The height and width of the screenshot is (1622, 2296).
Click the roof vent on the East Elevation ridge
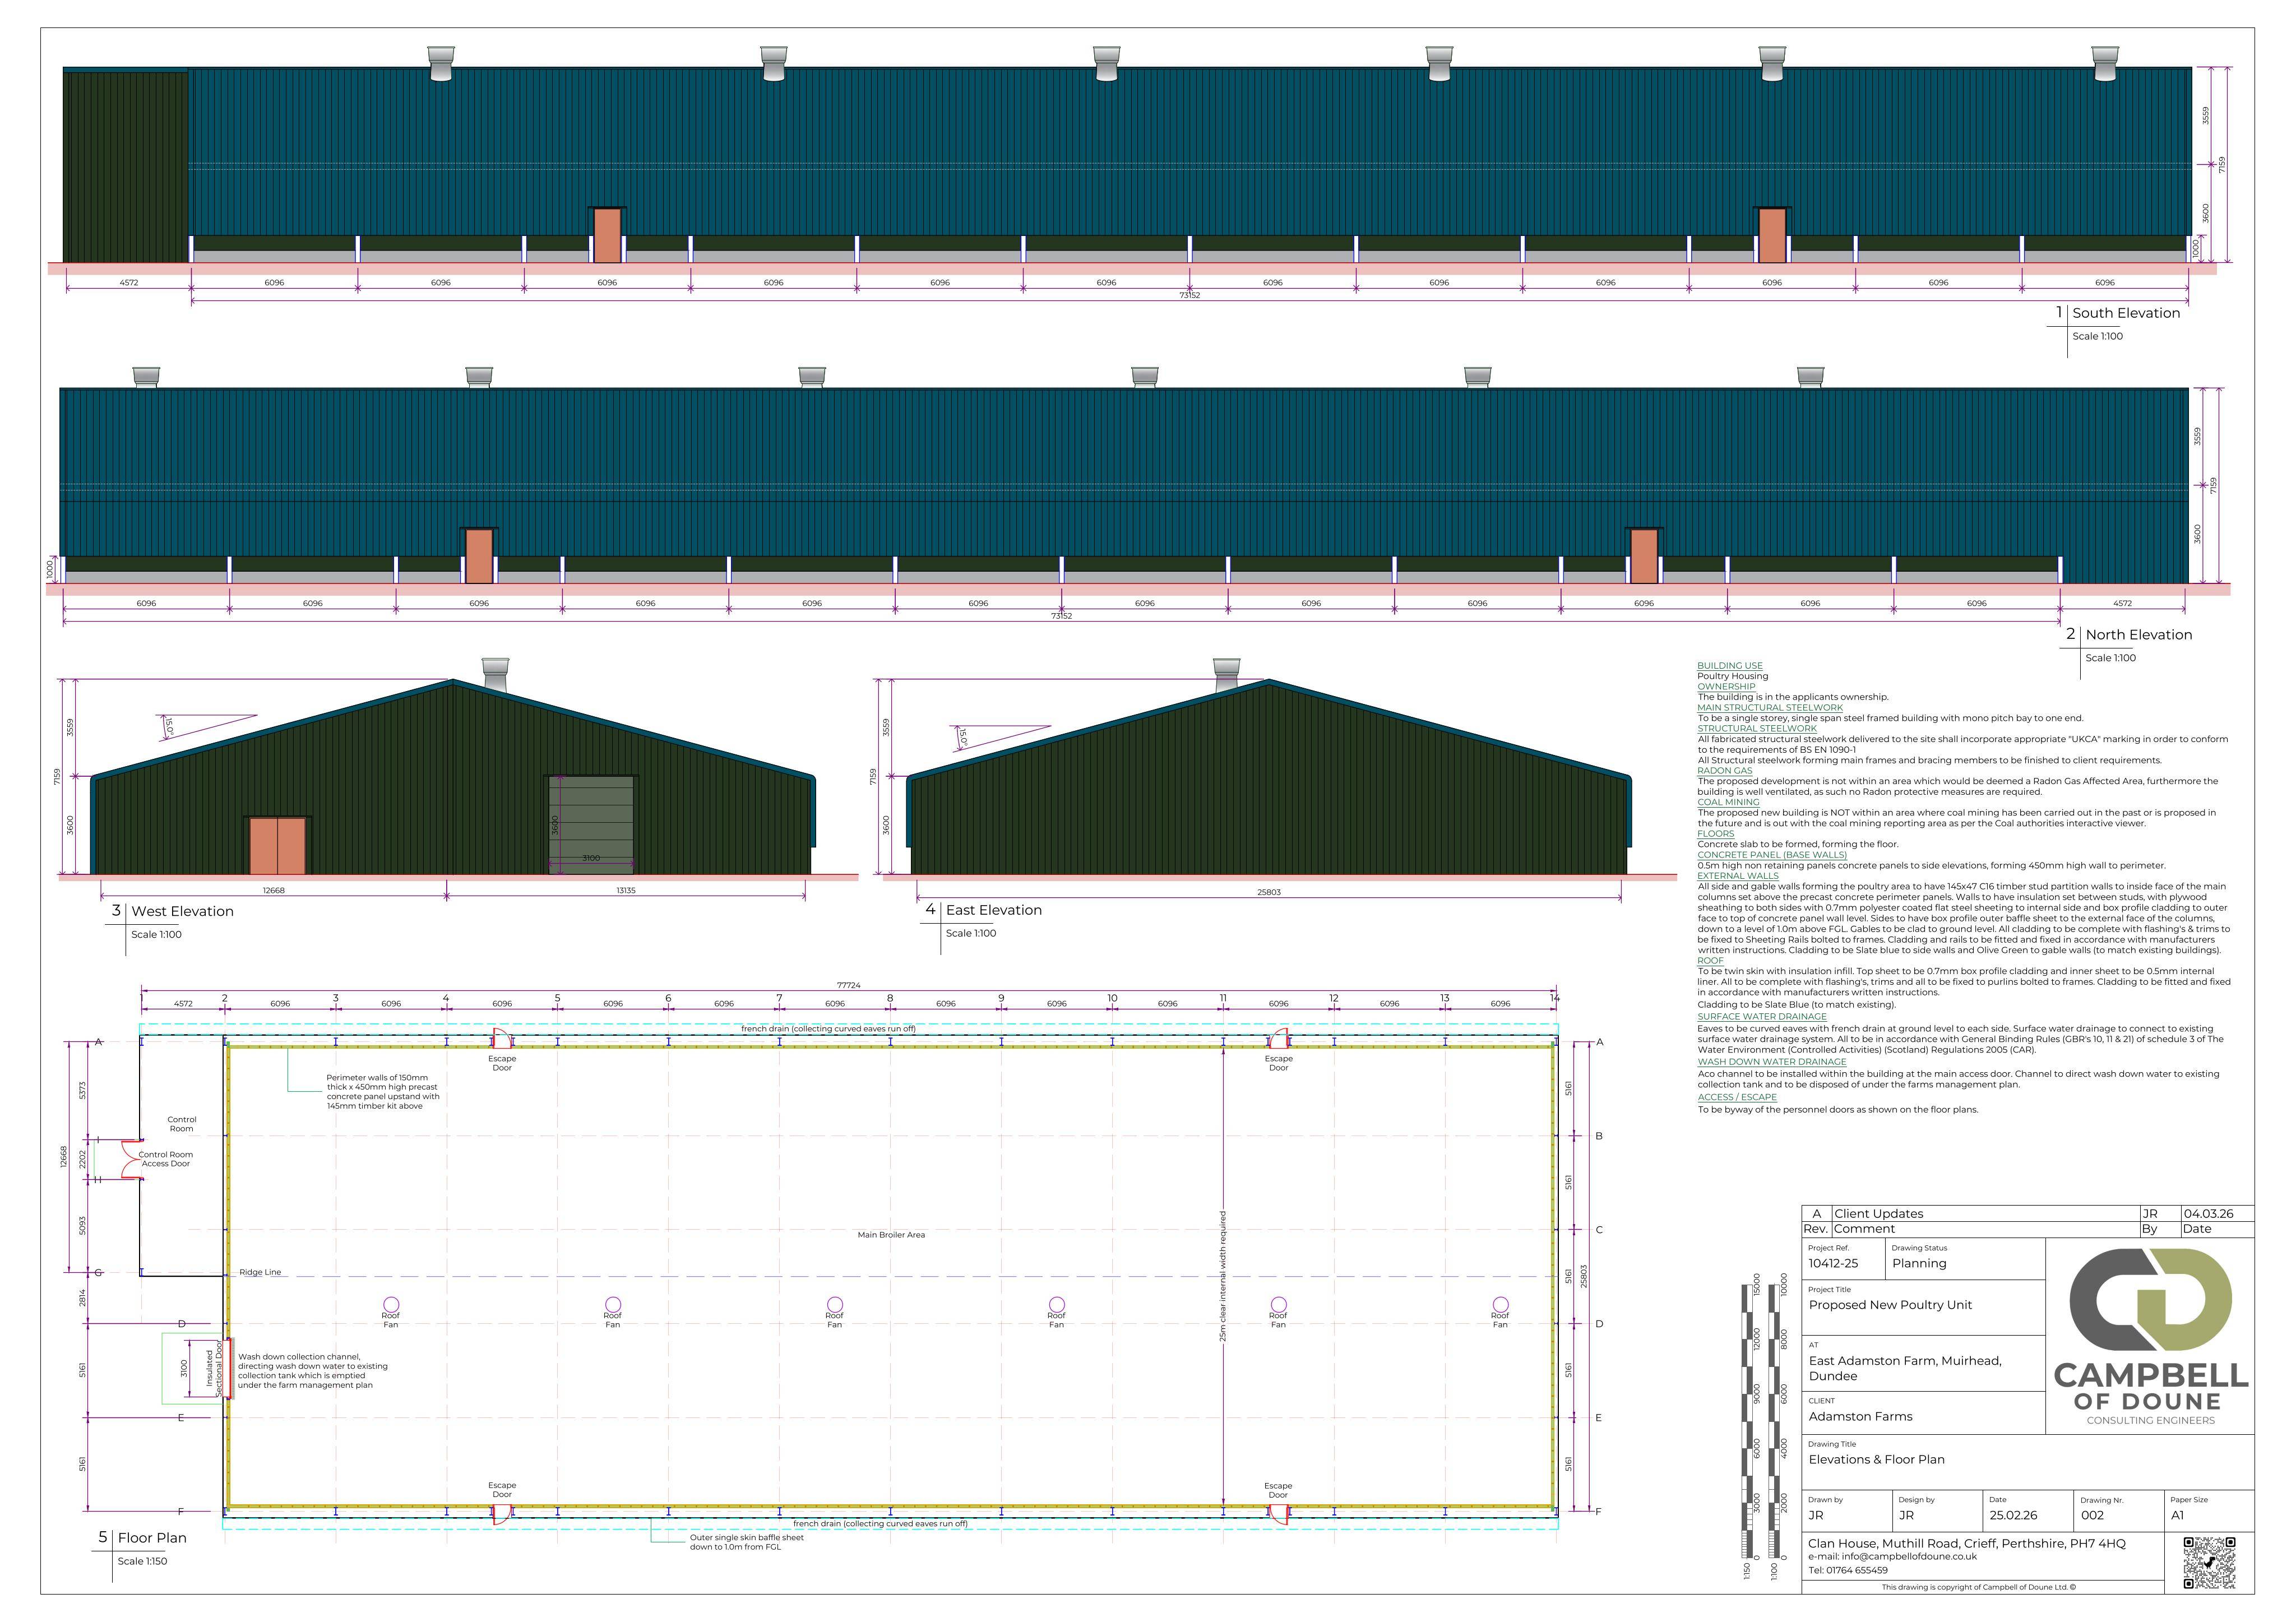point(1226,674)
